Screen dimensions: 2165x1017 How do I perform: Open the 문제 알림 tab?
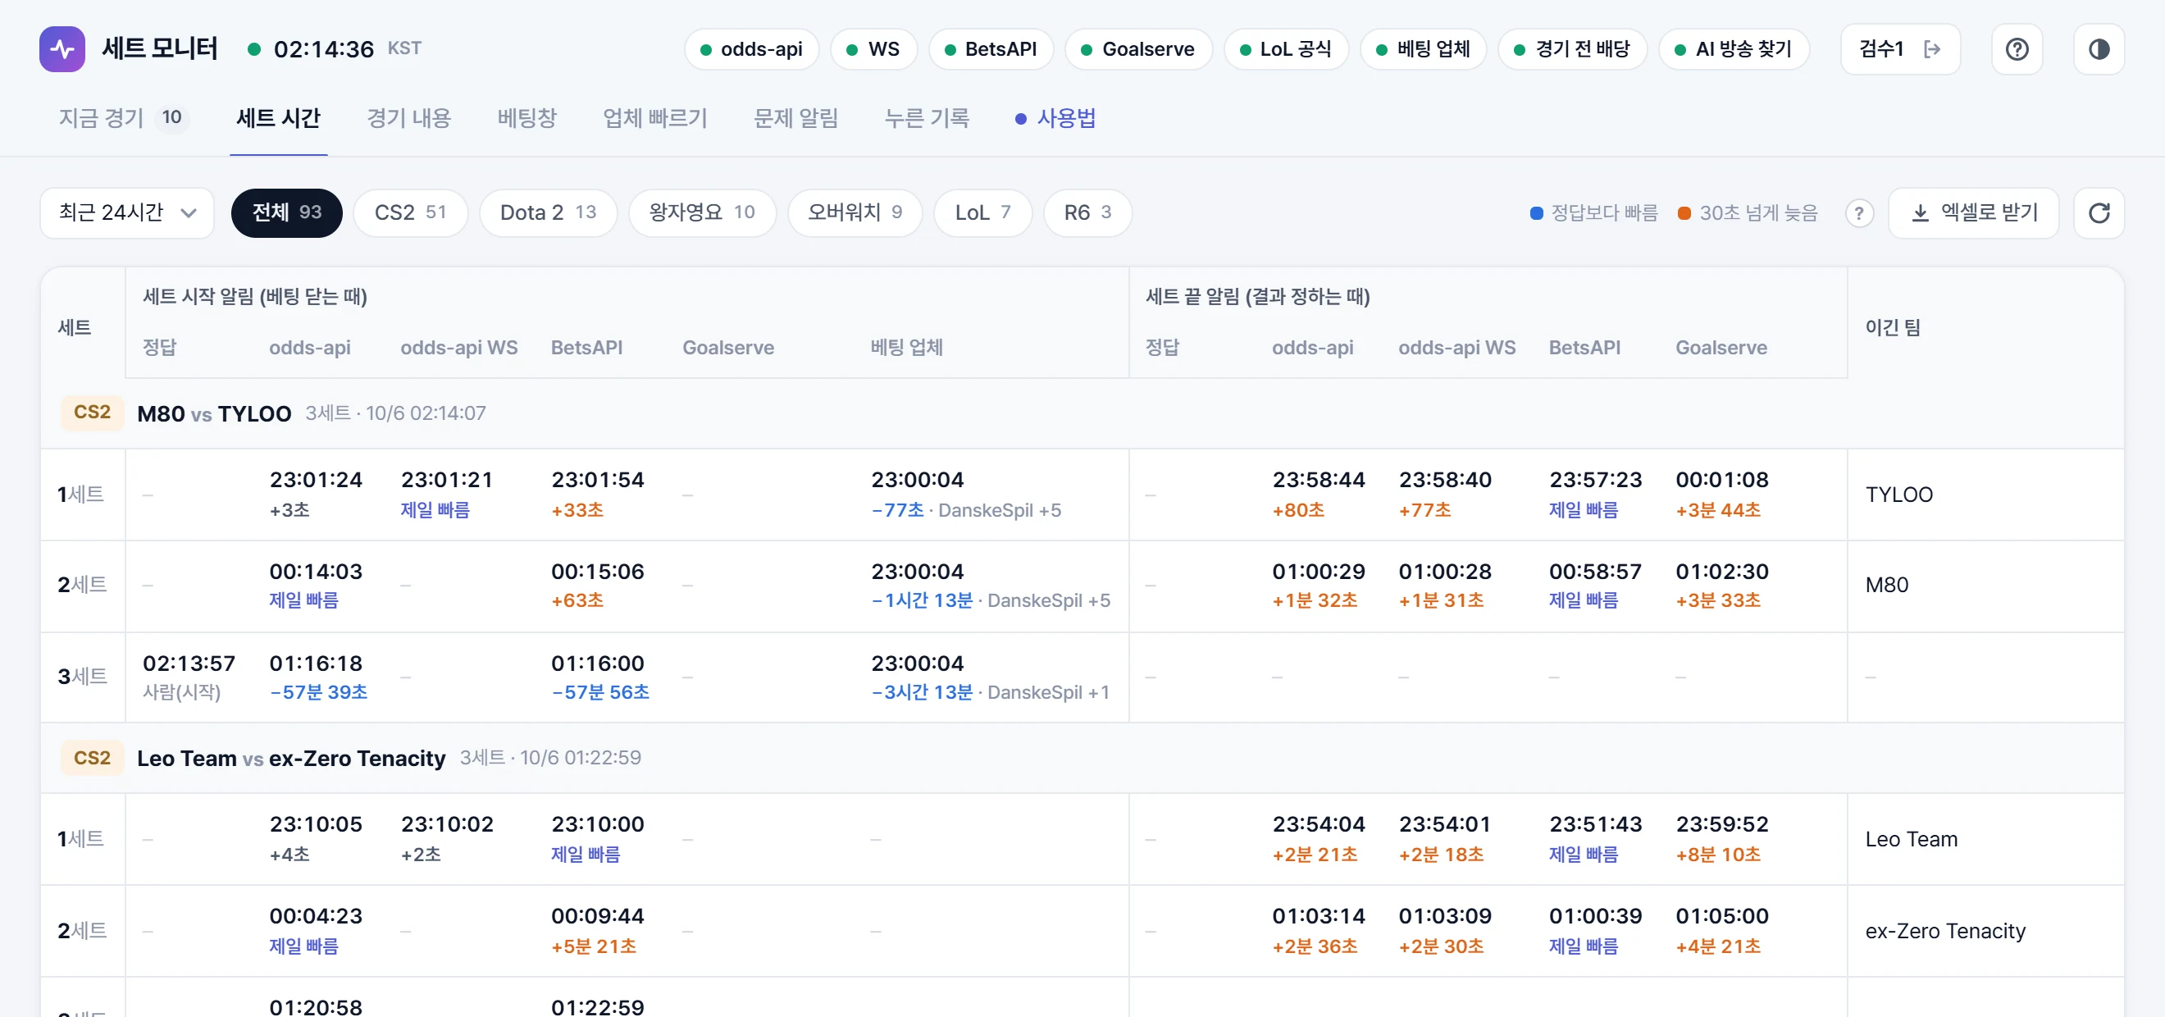[796, 117]
